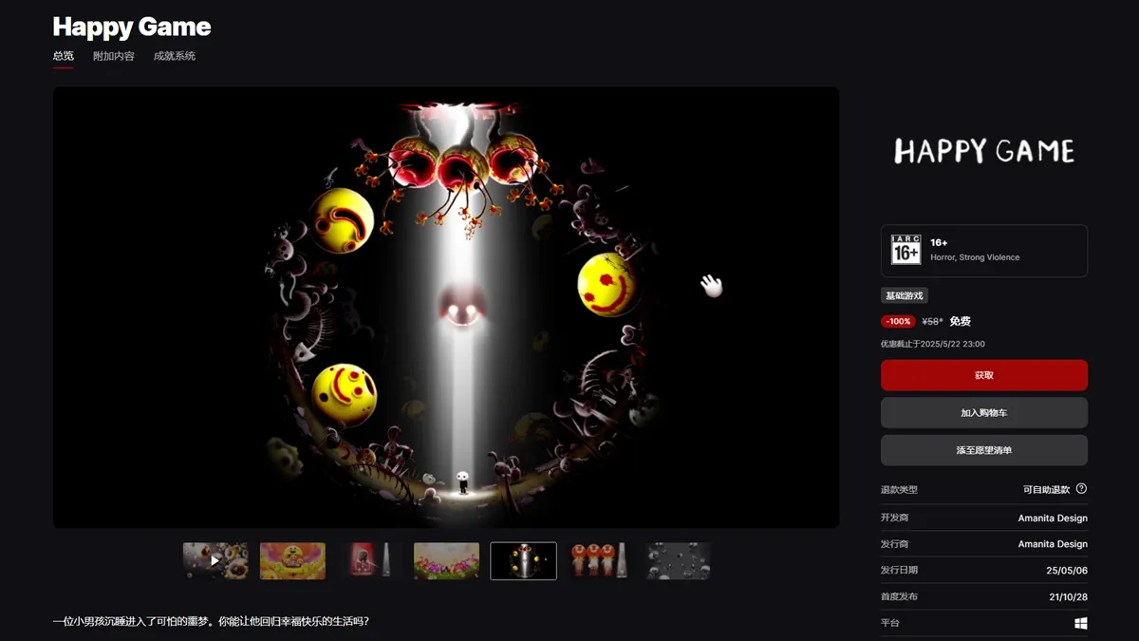Click the 添至愿望清单 button

[984, 450]
